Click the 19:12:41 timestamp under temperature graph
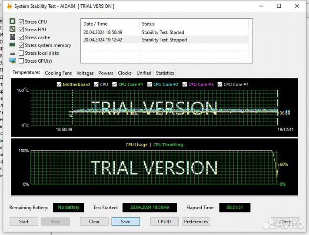309x235 pixels. coord(286,130)
